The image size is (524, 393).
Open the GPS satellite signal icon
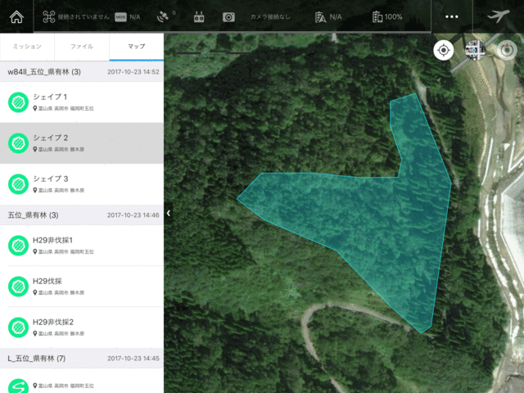tap(163, 16)
